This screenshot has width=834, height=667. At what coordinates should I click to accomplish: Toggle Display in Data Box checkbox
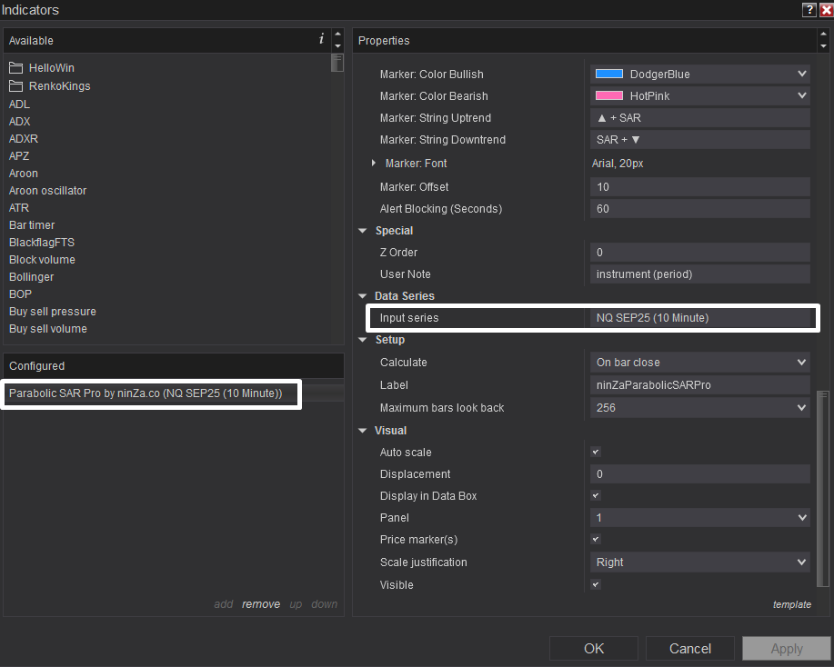pyautogui.click(x=596, y=496)
